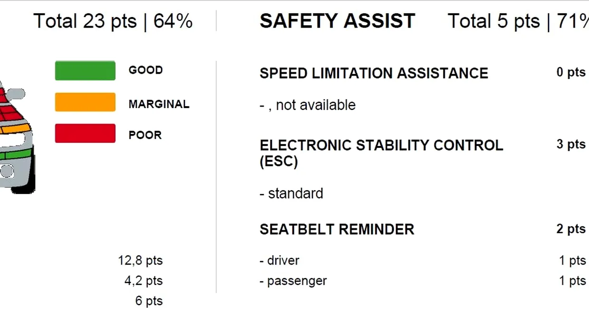Click the 4,2 pts value
The image size is (589, 333).
coord(144,281)
